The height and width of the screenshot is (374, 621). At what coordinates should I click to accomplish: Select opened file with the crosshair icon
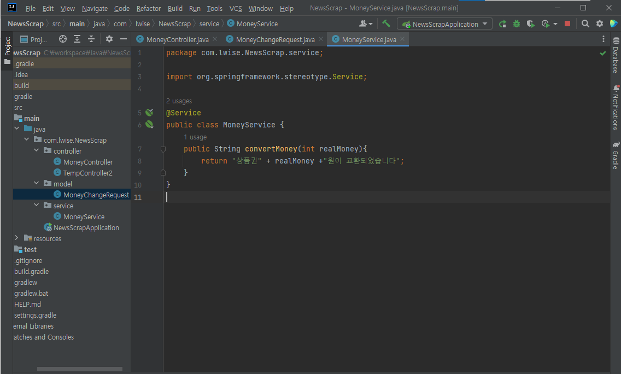63,39
